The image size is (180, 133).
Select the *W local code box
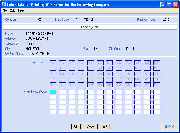pyautogui.click(x=81, y=62)
